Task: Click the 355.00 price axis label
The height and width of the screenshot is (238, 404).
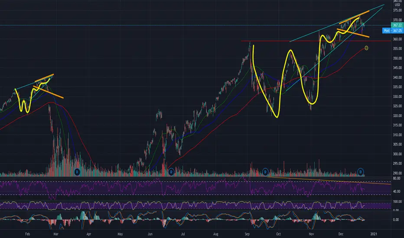Action: [397, 48]
